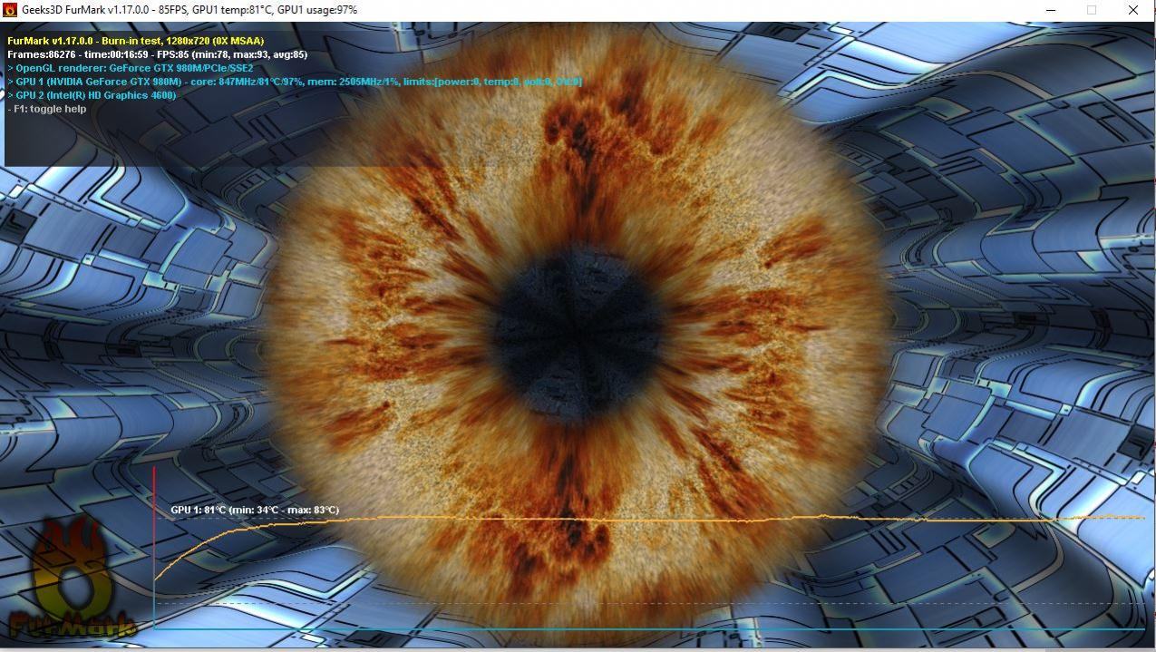Click the 'F1: toggle help' hint
Viewport: 1156px width, 652px height.
click(47, 109)
